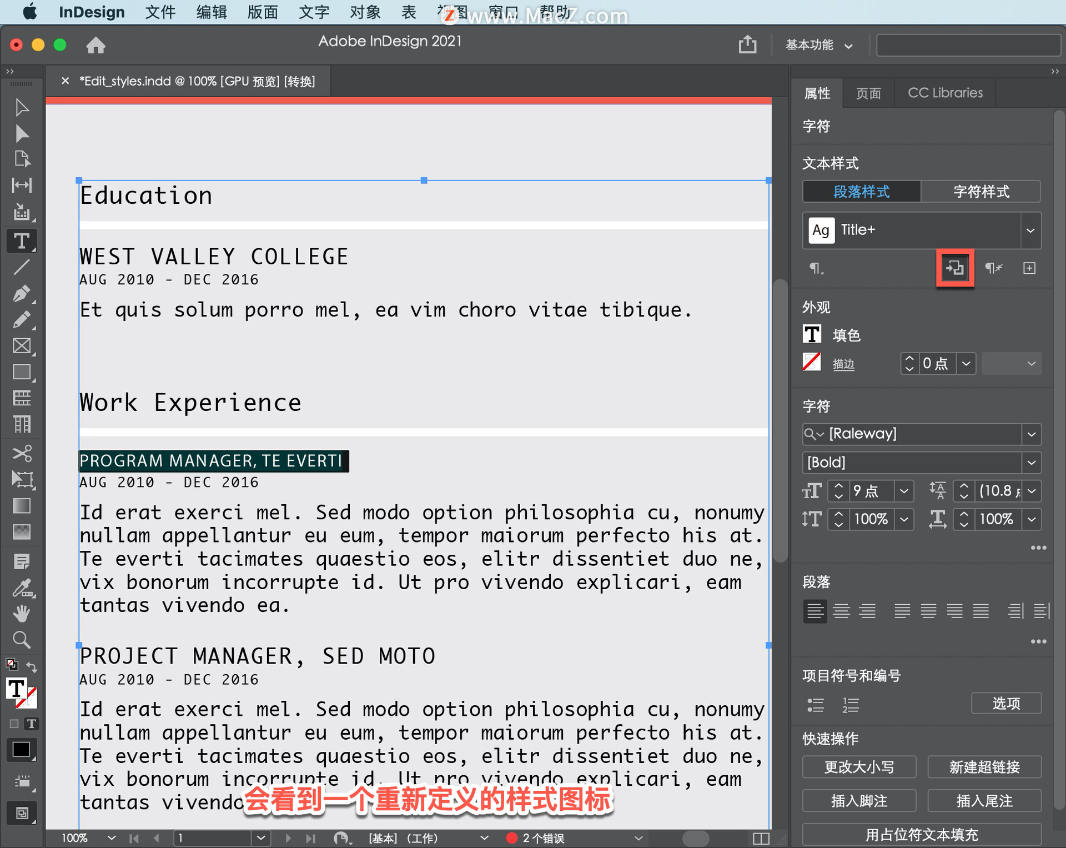The image size is (1066, 848).
Task: Select the Zoom magnifier tool
Action: click(22, 640)
